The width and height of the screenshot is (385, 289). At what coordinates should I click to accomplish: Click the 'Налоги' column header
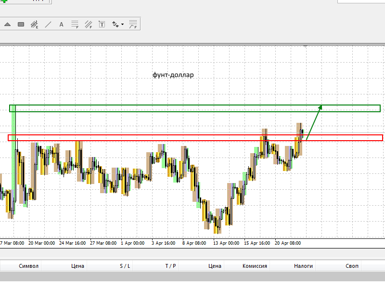point(303,266)
